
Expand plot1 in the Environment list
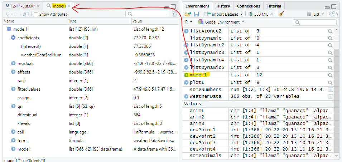click(186, 83)
